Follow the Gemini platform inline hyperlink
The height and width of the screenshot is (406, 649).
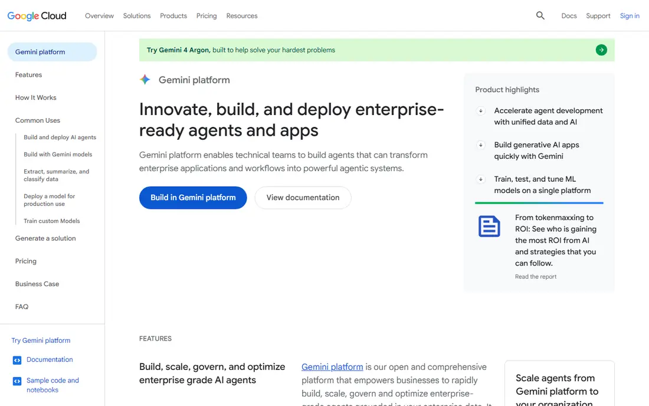pyautogui.click(x=332, y=366)
